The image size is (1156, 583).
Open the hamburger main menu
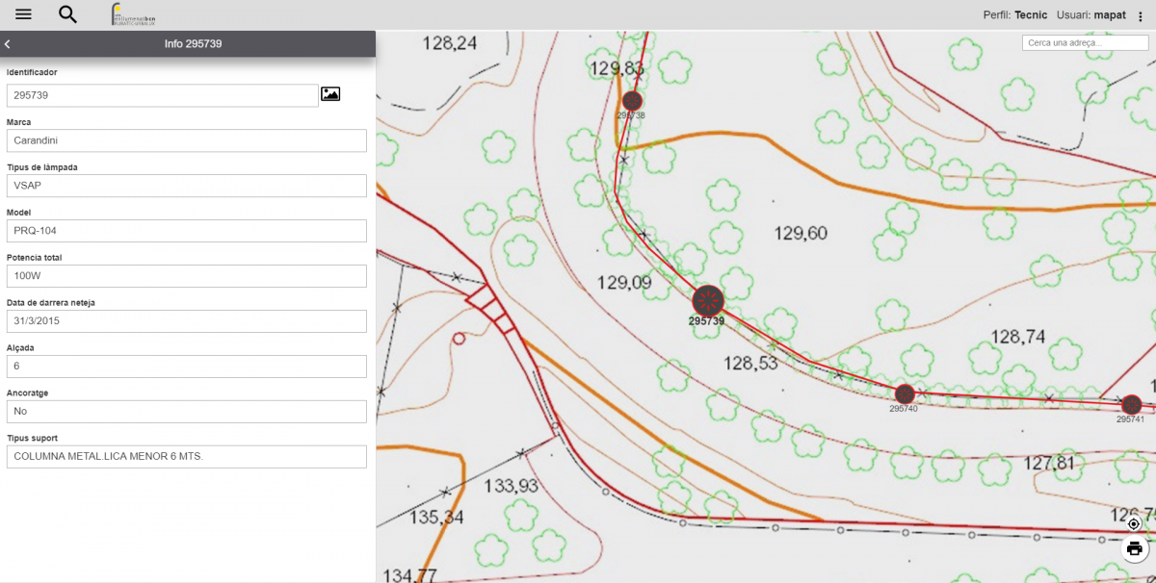coord(24,14)
